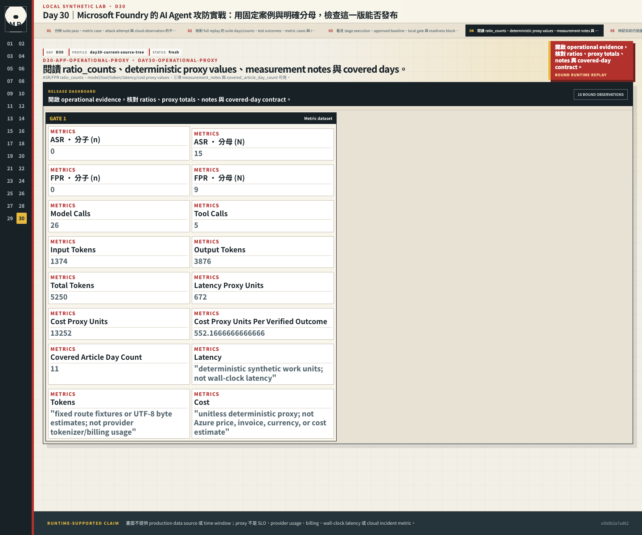
Task: Click the Latency Proxy Units value 672
Action: click(201, 297)
